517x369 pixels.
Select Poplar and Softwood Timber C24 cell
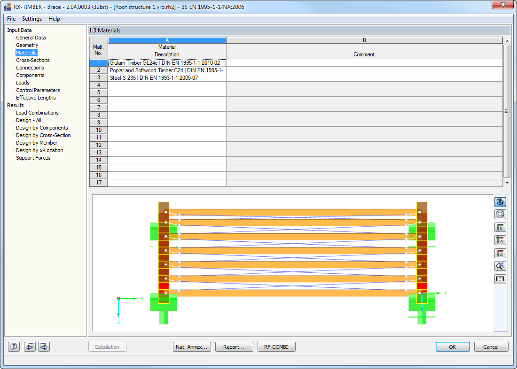pos(167,70)
